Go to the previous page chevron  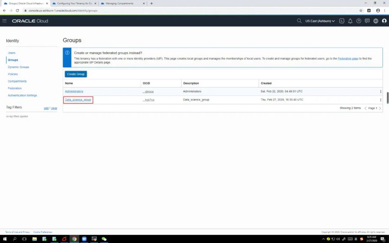[x=365, y=108]
